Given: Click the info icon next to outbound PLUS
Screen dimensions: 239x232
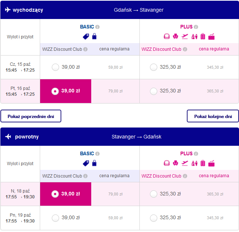Looking at the screenshot, I should click(x=196, y=27).
